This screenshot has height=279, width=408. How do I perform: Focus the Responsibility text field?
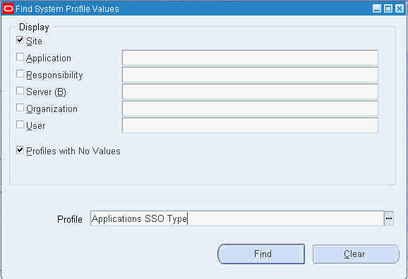(250, 75)
